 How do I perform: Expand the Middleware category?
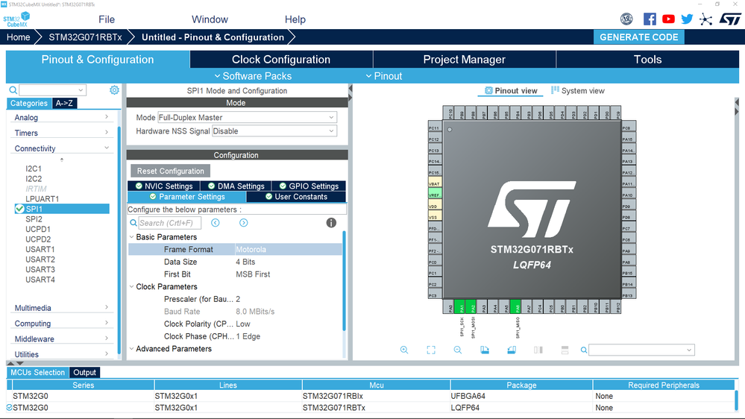pyautogui.click(x=61, y=338)
